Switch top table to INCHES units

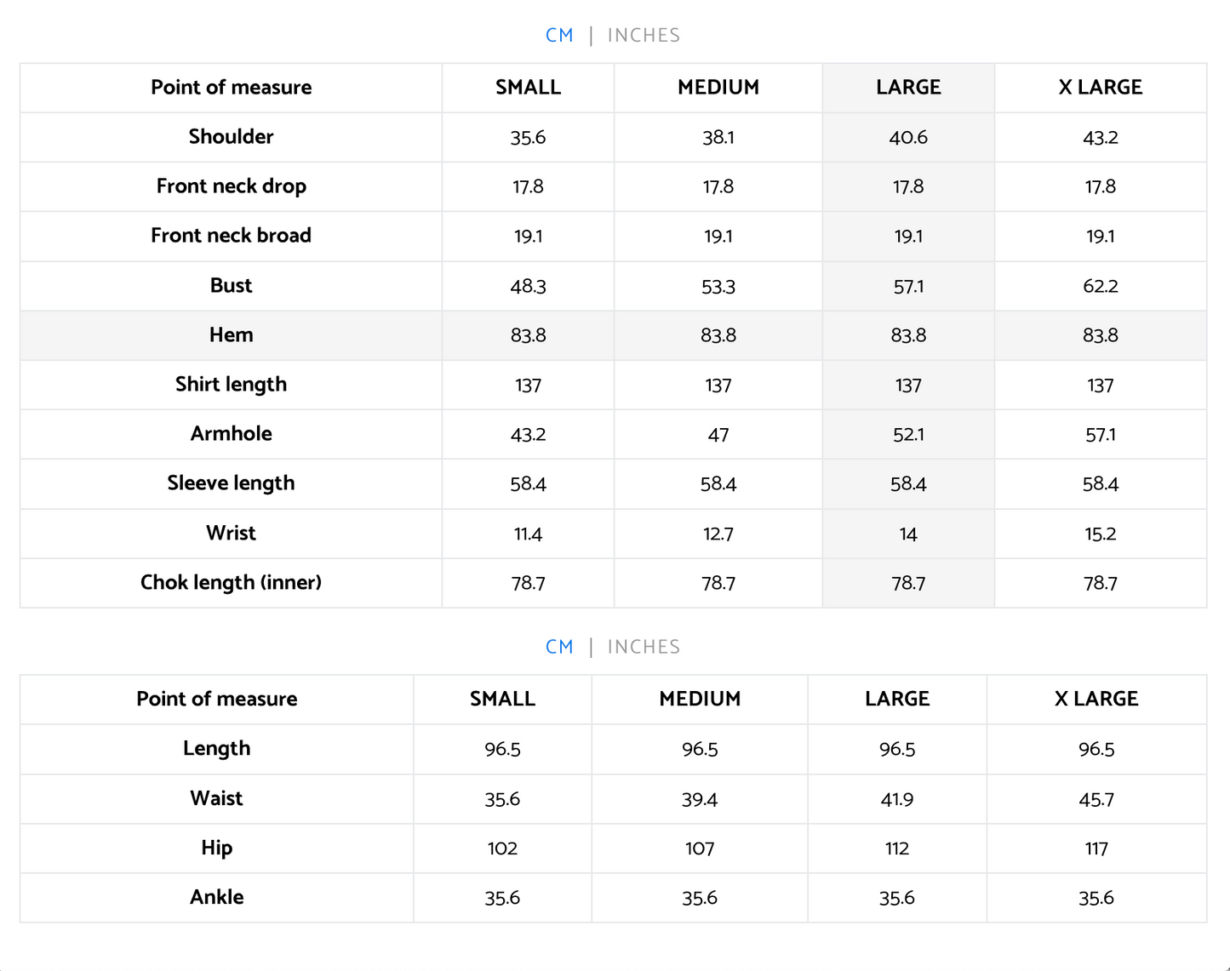point(644,36)
